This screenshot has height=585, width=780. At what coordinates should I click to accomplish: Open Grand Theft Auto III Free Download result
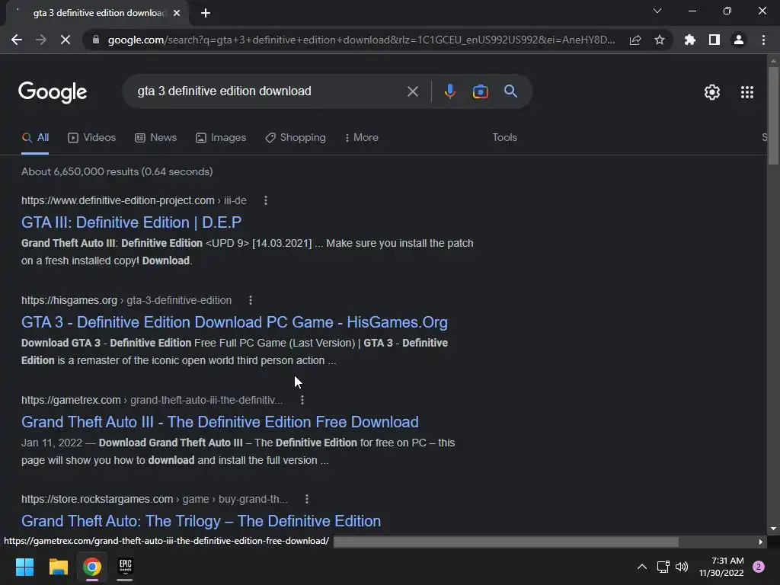(x=220, y=422)
